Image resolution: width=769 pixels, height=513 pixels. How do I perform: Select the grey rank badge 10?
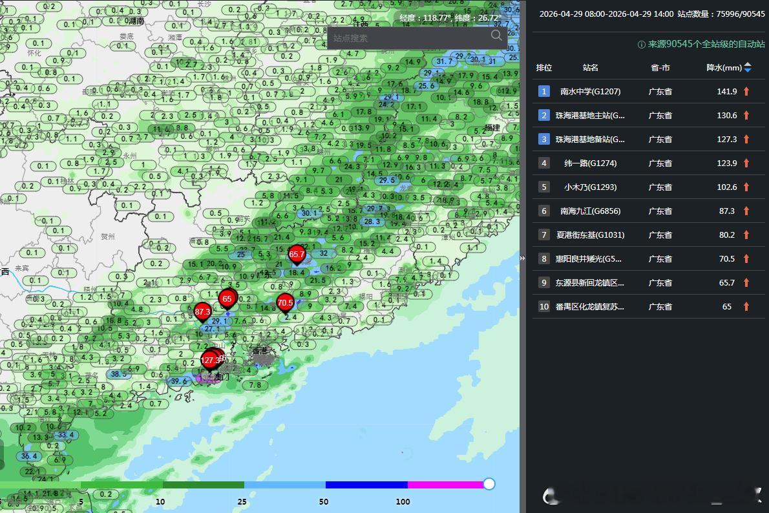coord(544,306)
